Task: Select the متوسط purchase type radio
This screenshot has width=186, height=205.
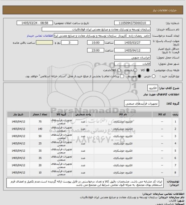Action: click(139, 76)
